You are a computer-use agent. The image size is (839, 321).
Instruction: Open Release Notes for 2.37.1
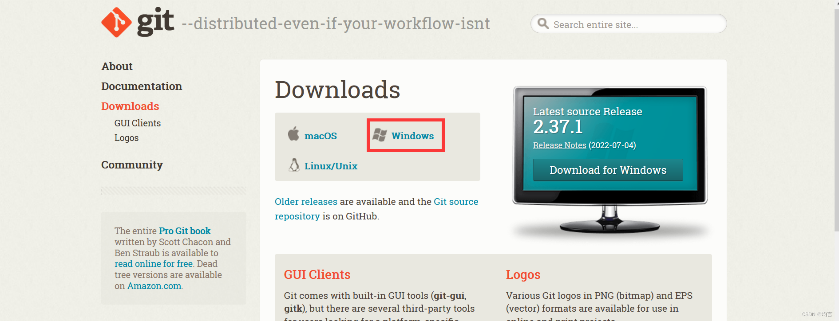click(559, 145)
